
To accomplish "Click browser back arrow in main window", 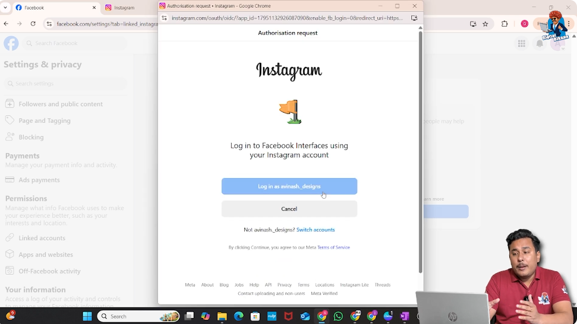I will pos(7,24).
